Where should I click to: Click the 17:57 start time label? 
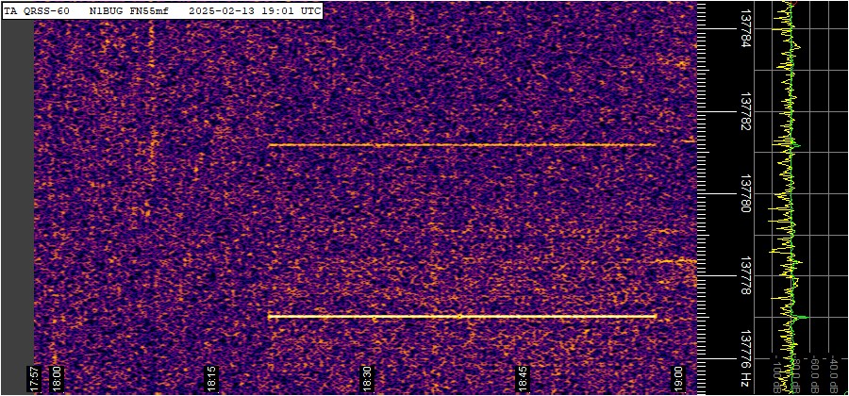(x=34, y=378)
